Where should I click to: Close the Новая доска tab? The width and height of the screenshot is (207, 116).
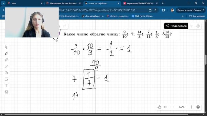pos(118,3)
